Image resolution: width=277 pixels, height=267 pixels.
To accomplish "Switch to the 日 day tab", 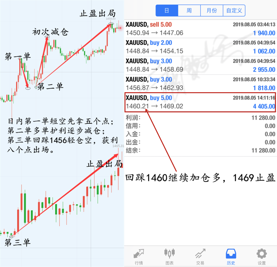I will pyautogui.click(x=167, y=11).
